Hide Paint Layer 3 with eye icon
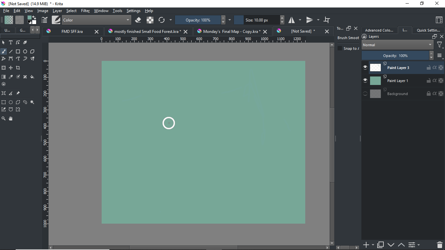Screen dimensions: 445x250 (365, 68)
